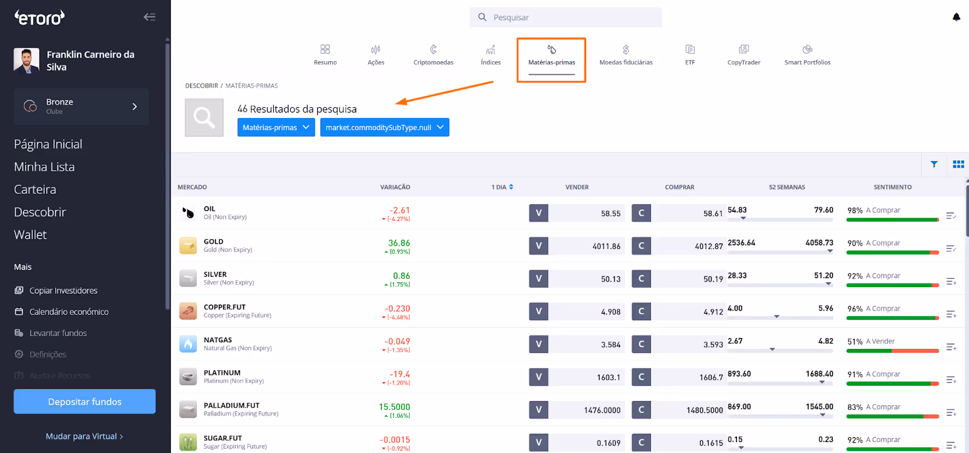The height and width of the screenshot is (453, 969).
Task: Focus the Pesquisar search field
Action: tap(566, 18)
